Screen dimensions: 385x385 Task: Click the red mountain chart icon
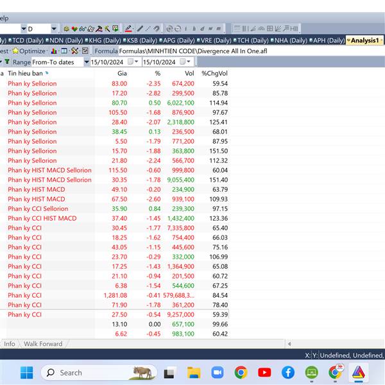(x=99, y=29)
